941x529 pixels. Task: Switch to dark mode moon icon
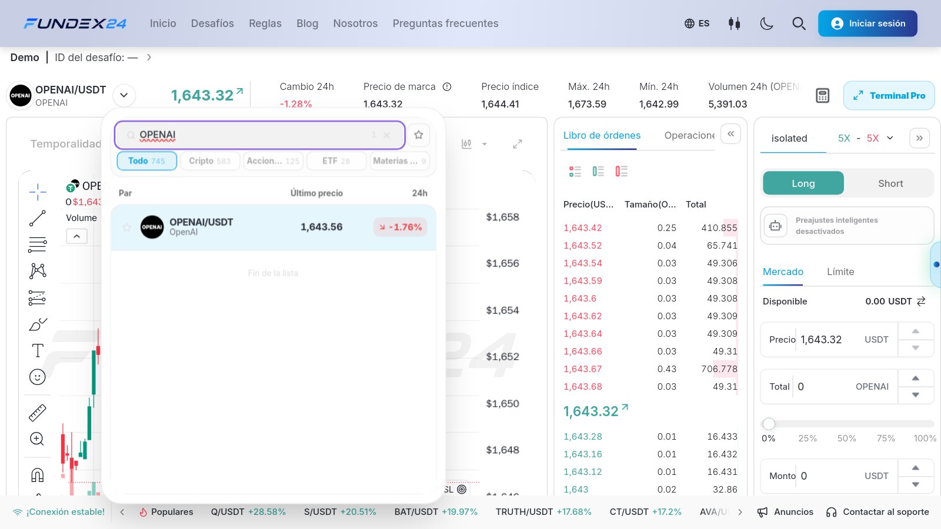[x=766, y=24]
